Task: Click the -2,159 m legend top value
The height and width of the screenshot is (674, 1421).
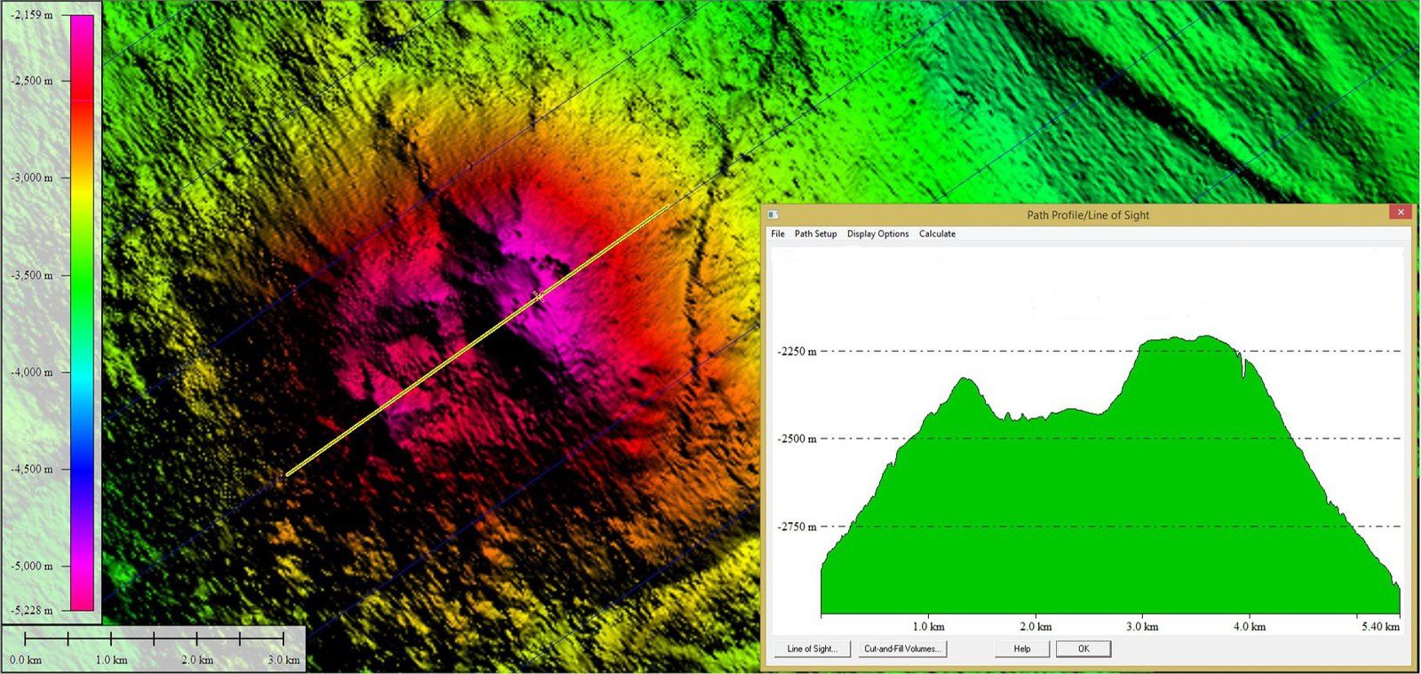Action: [31, 15]
